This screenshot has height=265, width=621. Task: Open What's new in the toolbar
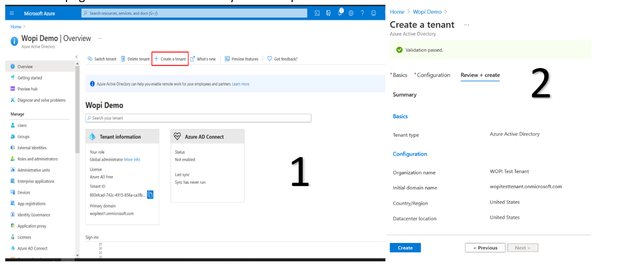[203, 59]
